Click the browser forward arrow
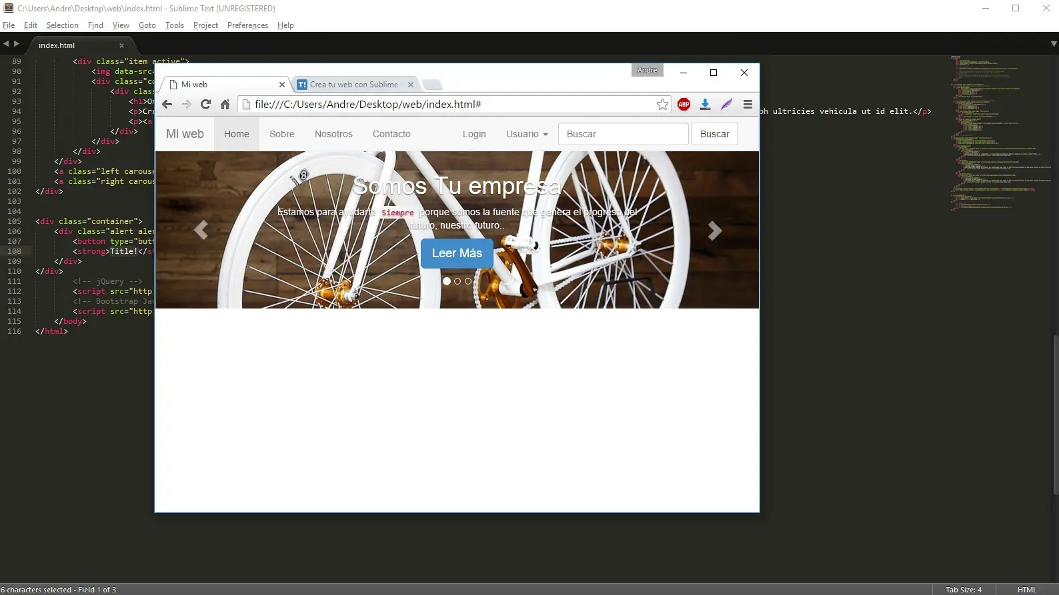 186,104
